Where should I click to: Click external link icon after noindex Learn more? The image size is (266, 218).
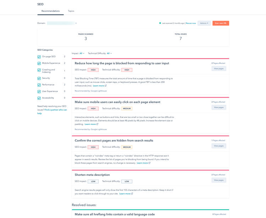tap(149, 163)
